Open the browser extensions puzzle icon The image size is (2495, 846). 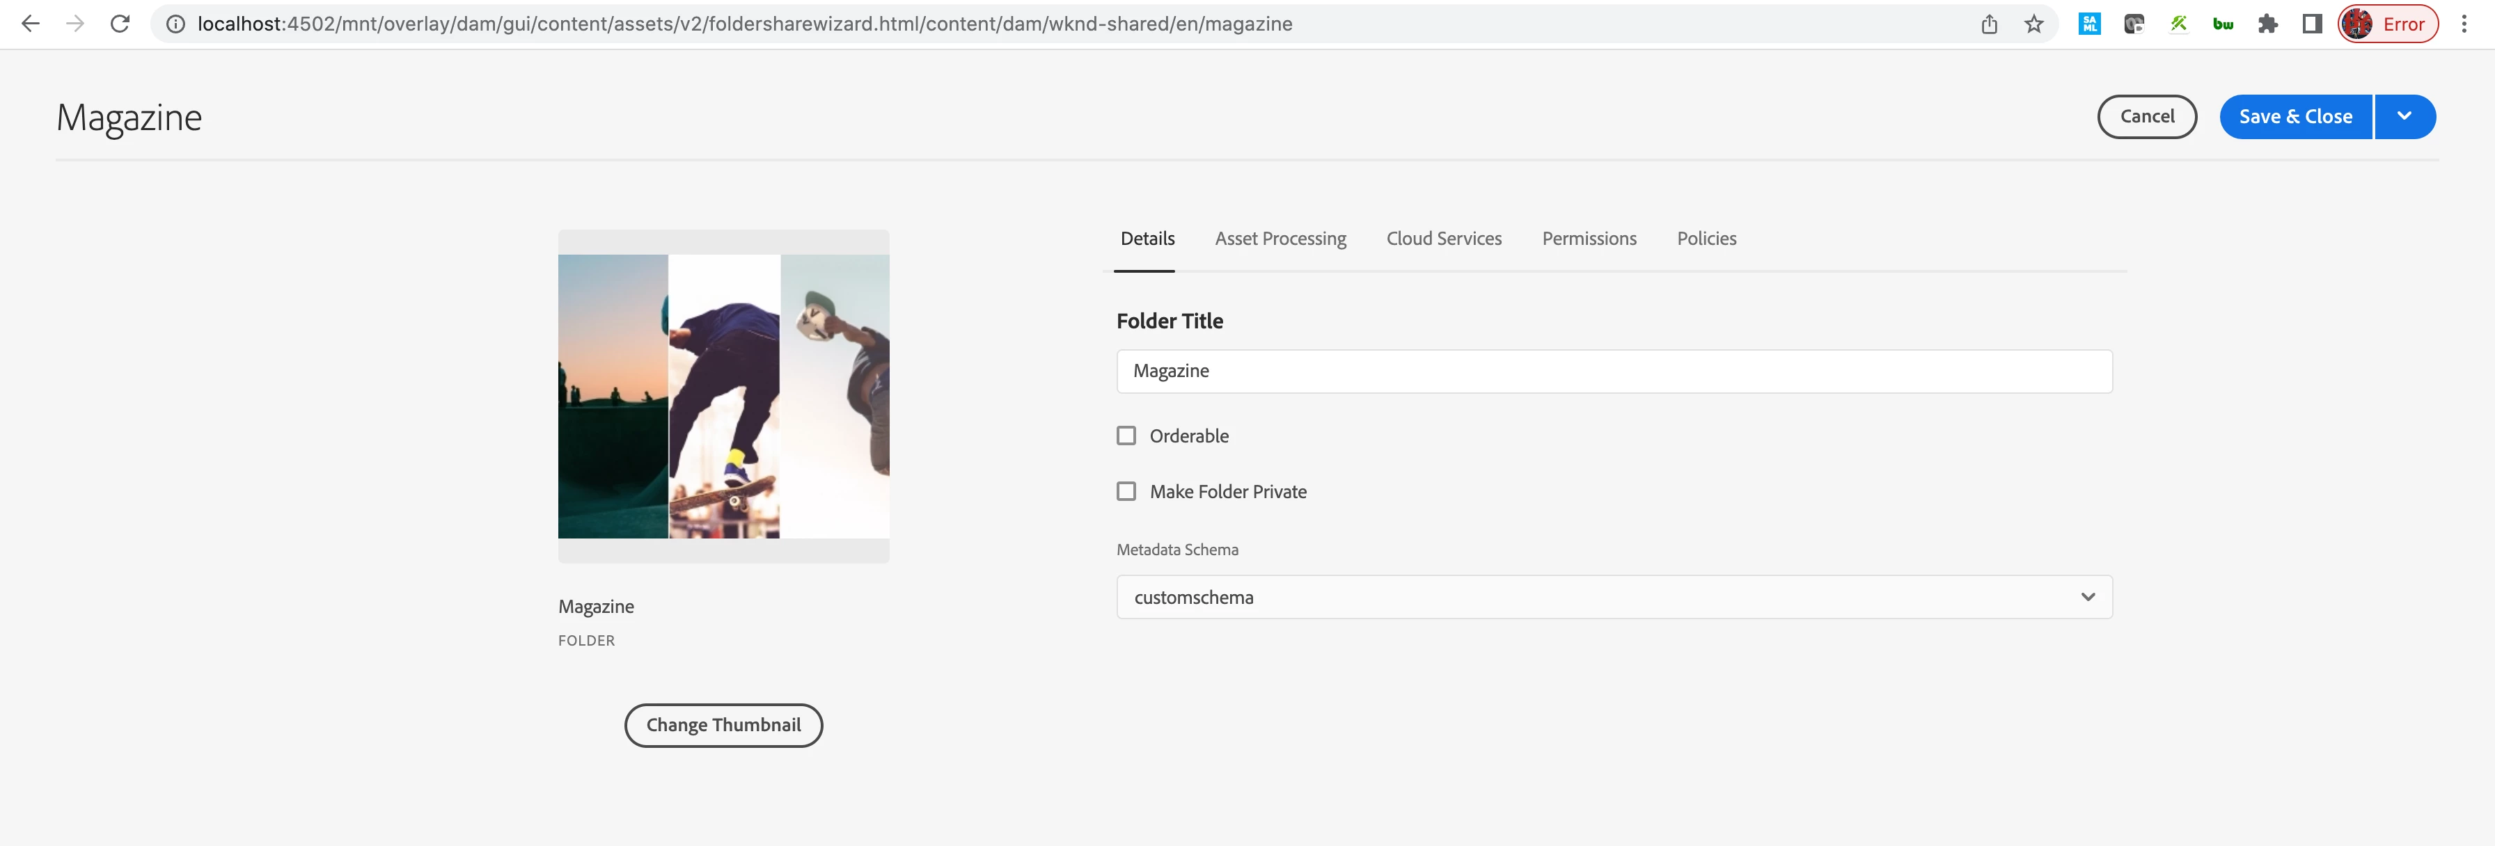pyautogui.click(x=2267, y=24)
